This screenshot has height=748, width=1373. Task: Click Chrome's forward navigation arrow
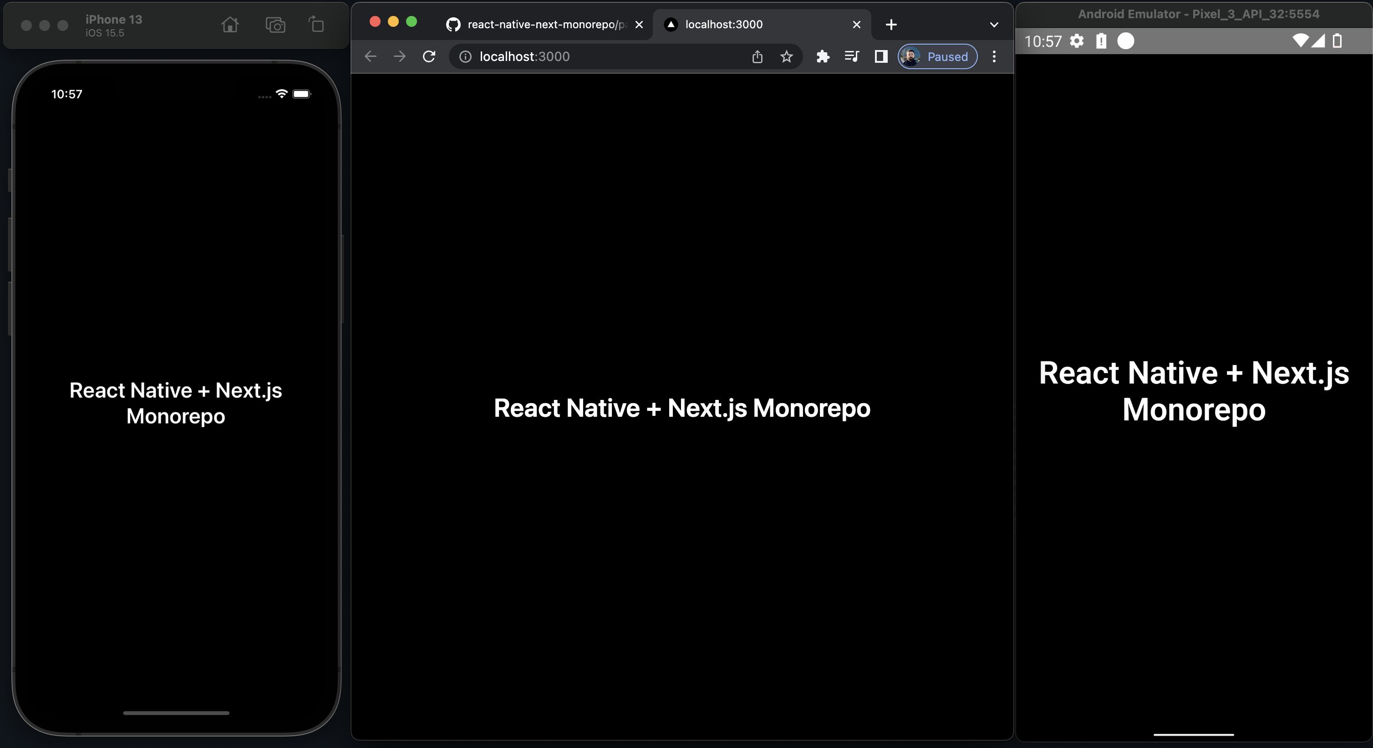pyautogui.click(x=400, y=56)
